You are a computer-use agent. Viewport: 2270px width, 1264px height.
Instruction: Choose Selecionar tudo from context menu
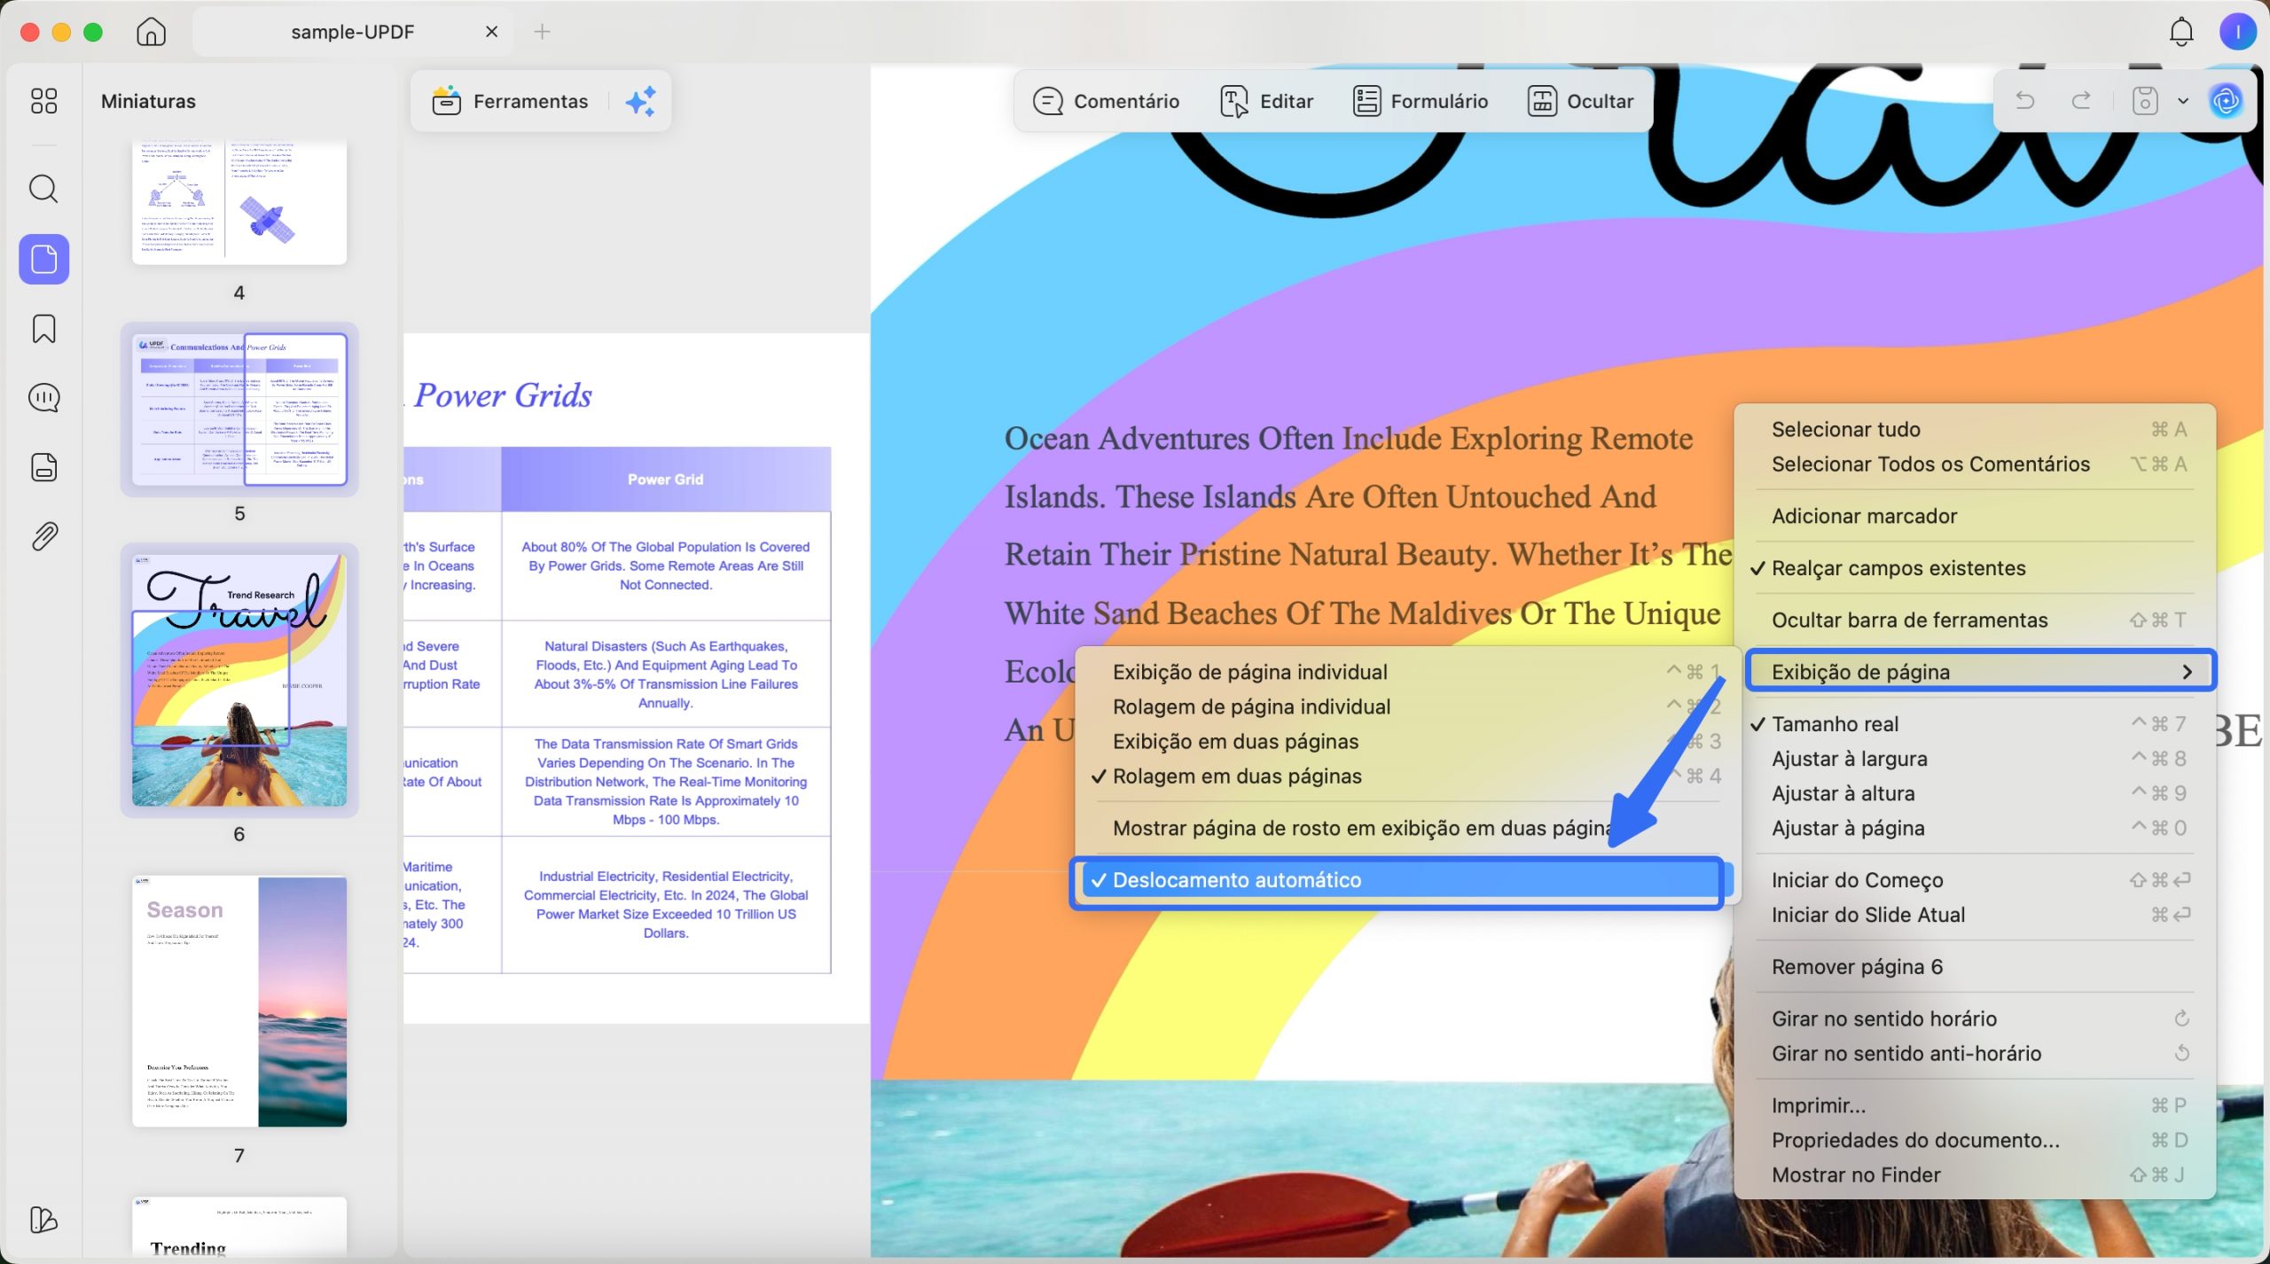click(x=1975, y=429)
